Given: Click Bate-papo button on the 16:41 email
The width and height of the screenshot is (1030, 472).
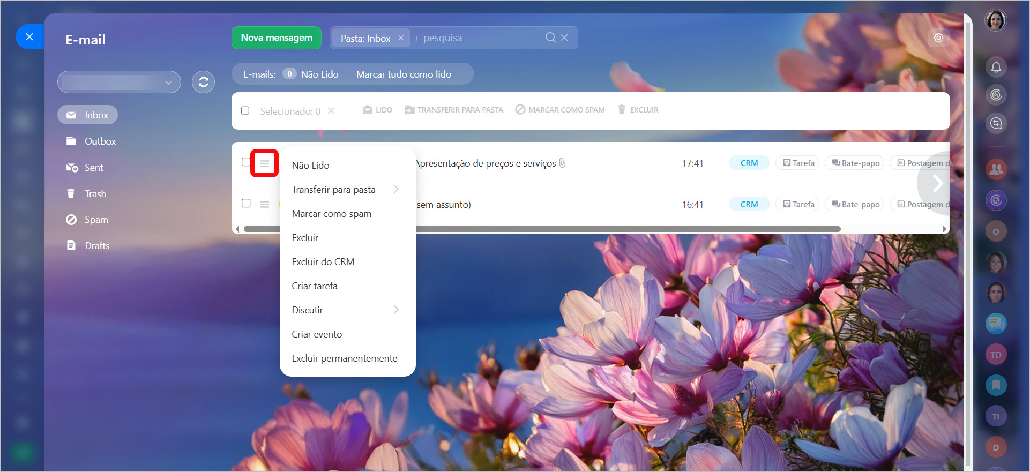Looking at the screenshot, I should (x=855, y=204).
